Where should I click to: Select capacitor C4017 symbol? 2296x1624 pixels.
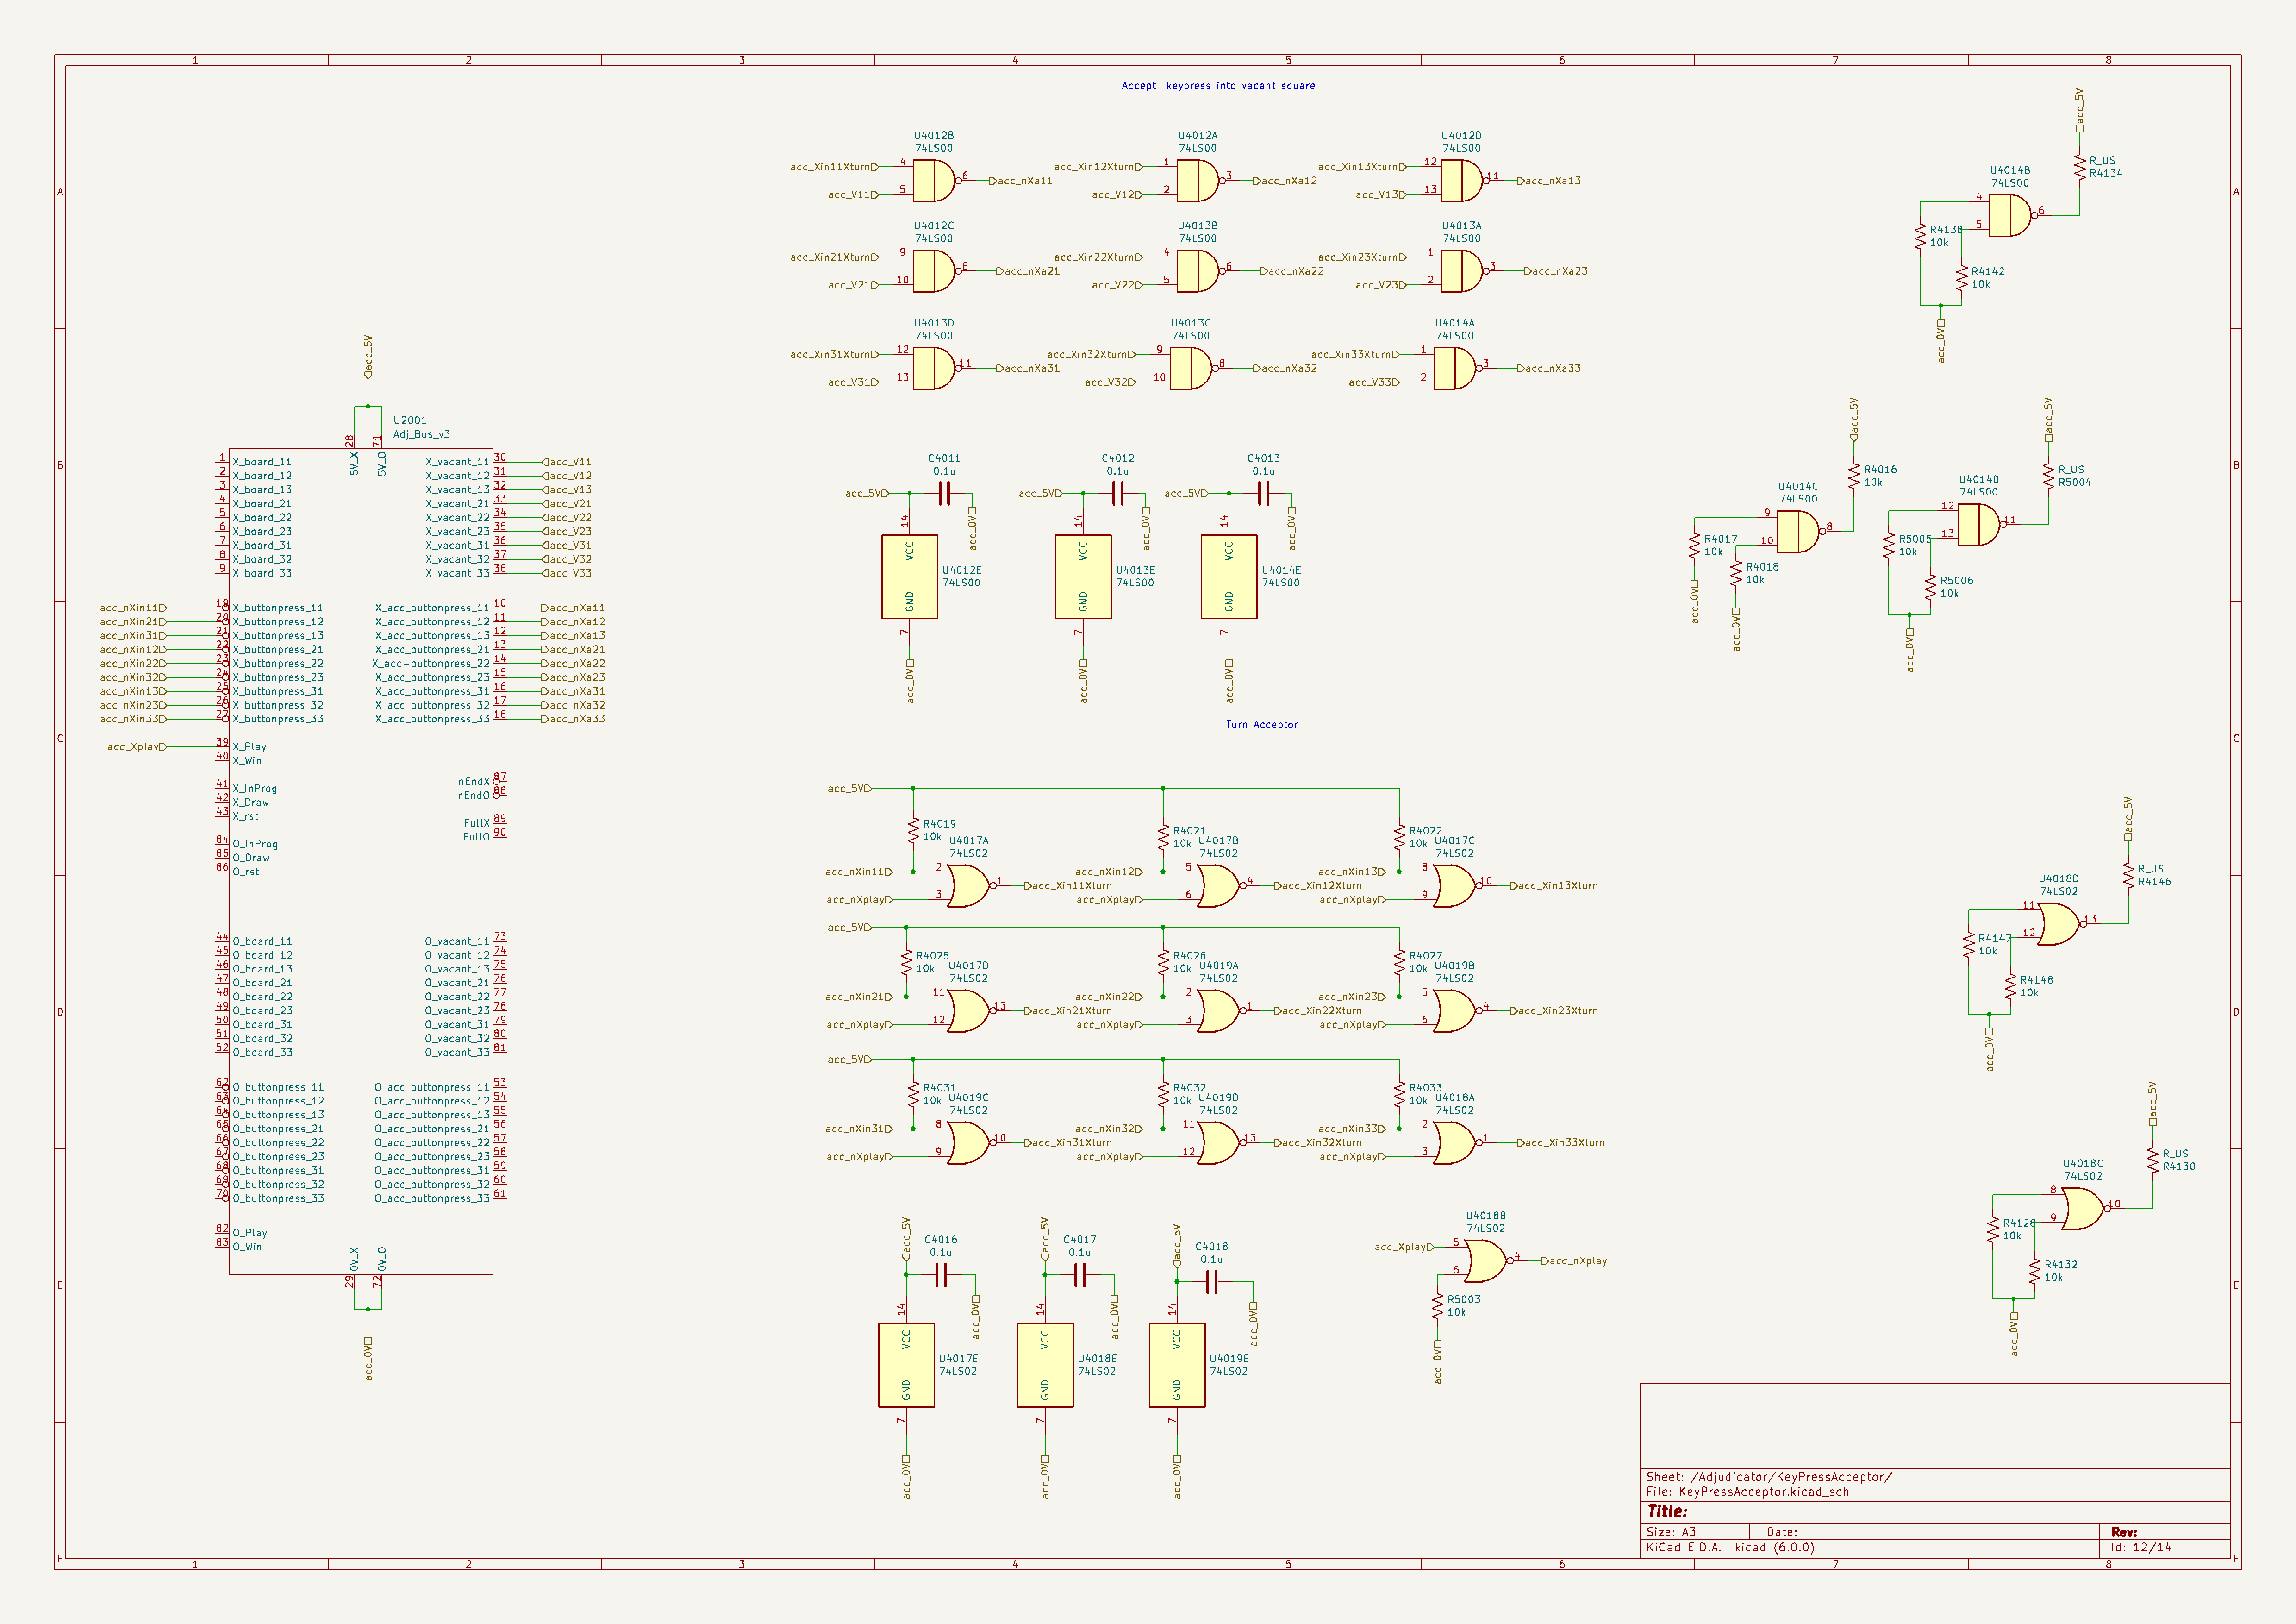coord(1080,1275)
